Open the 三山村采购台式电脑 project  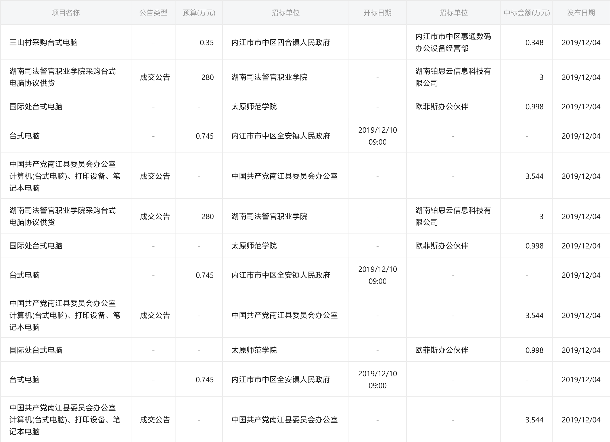point(44,42)
